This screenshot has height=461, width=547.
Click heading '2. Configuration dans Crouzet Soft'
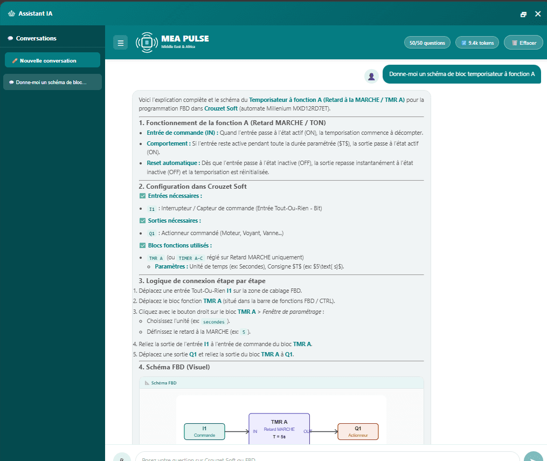coord(192,187)
